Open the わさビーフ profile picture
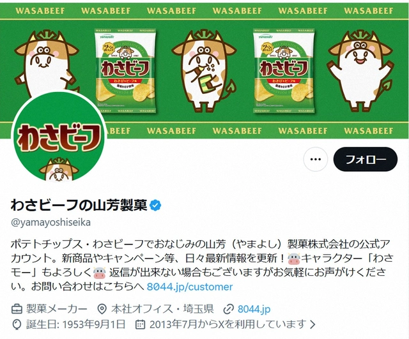The height and width of the screenshot is (339, 409). coord(59,136)
